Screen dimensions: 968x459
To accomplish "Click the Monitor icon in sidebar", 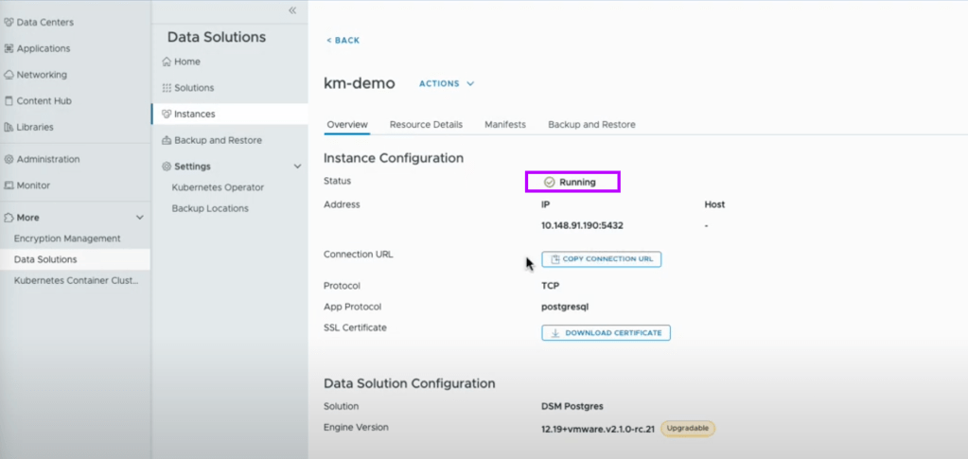I will click(x=9, y=185).
